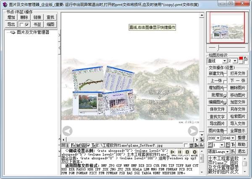Viewport: 252px width, 179px height.
Task: Toggle checkbox beside 上一张
Action: coord(225,82)
